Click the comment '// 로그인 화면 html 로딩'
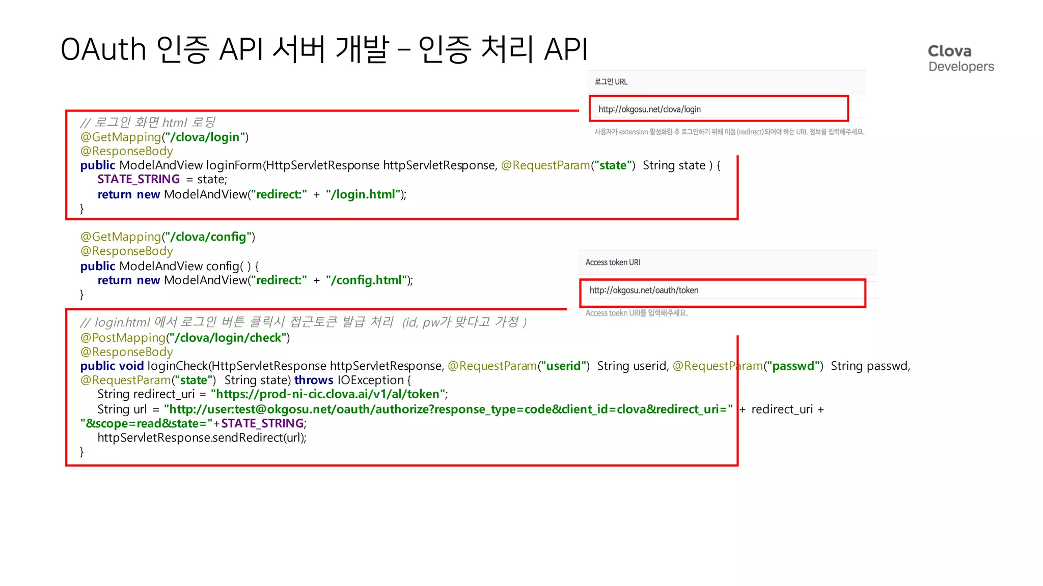This screenshot has height=586, width=1043. 148,123
